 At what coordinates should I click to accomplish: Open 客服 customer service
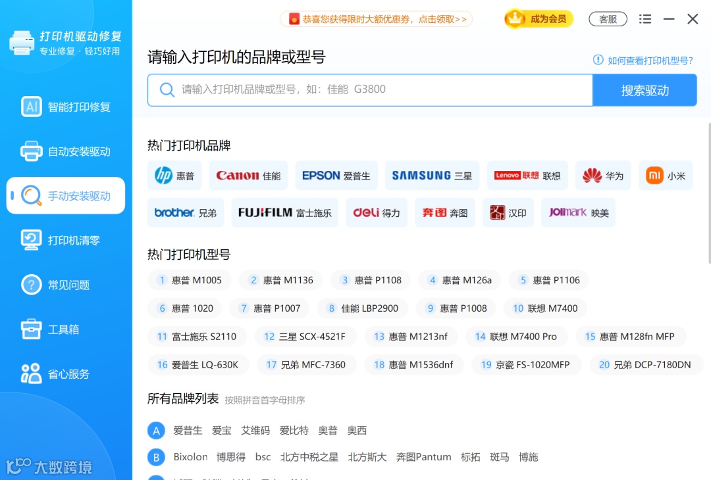point(608,19)
